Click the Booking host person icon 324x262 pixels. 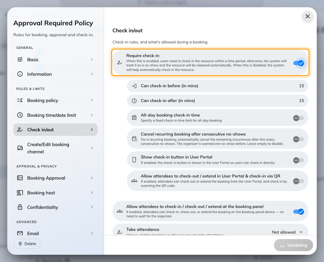pyautogui.click(x=20, y=193)
